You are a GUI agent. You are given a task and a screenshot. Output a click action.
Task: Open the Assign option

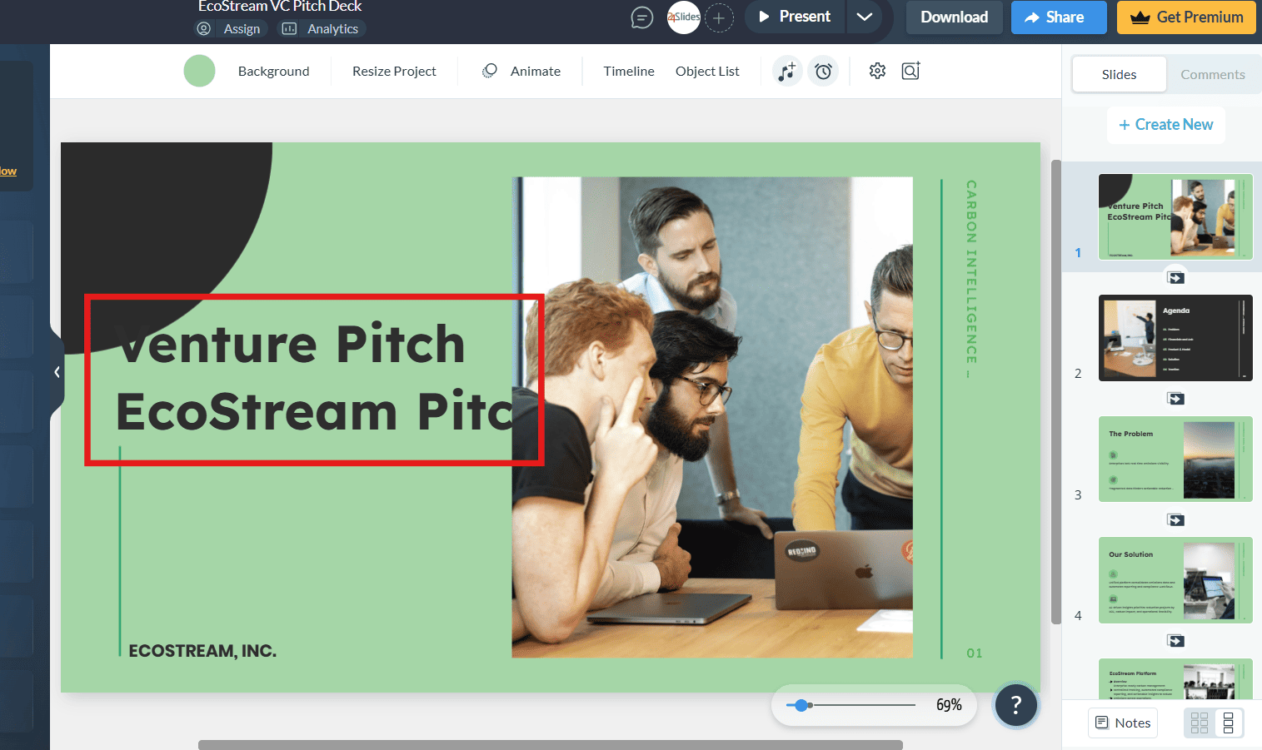click(x=229, y=28)
